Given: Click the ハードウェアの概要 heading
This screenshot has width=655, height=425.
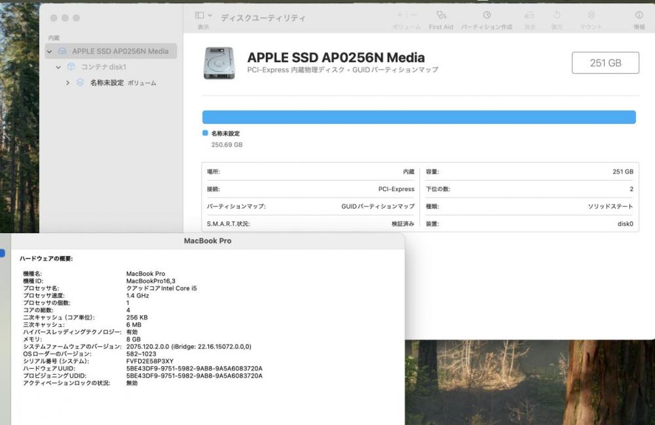Looking at the screenshot, I should 46,259.
